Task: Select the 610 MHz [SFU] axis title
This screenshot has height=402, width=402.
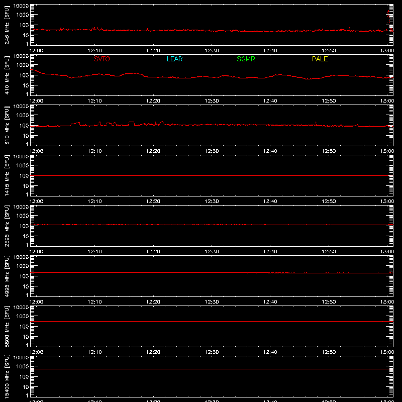Action: [x=7, y=125]
